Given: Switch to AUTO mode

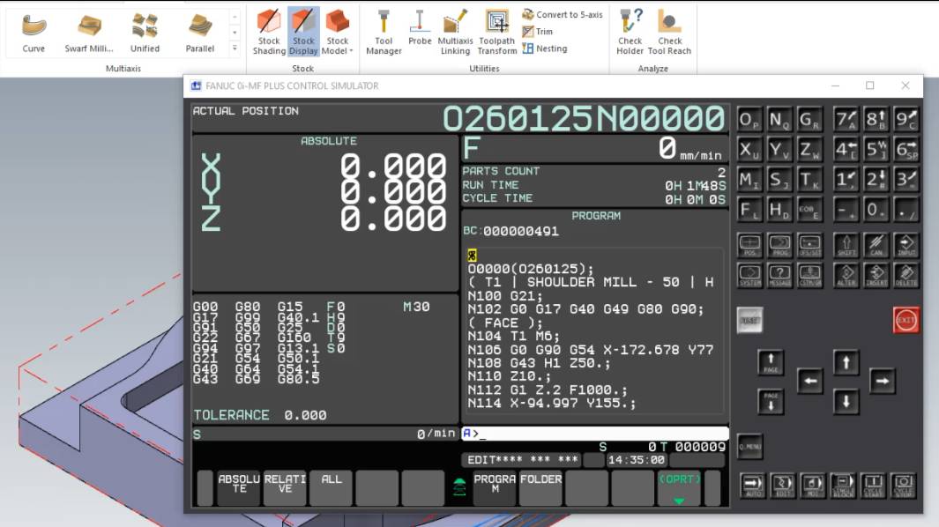Looking at the screenshot, I should (753, 485).
